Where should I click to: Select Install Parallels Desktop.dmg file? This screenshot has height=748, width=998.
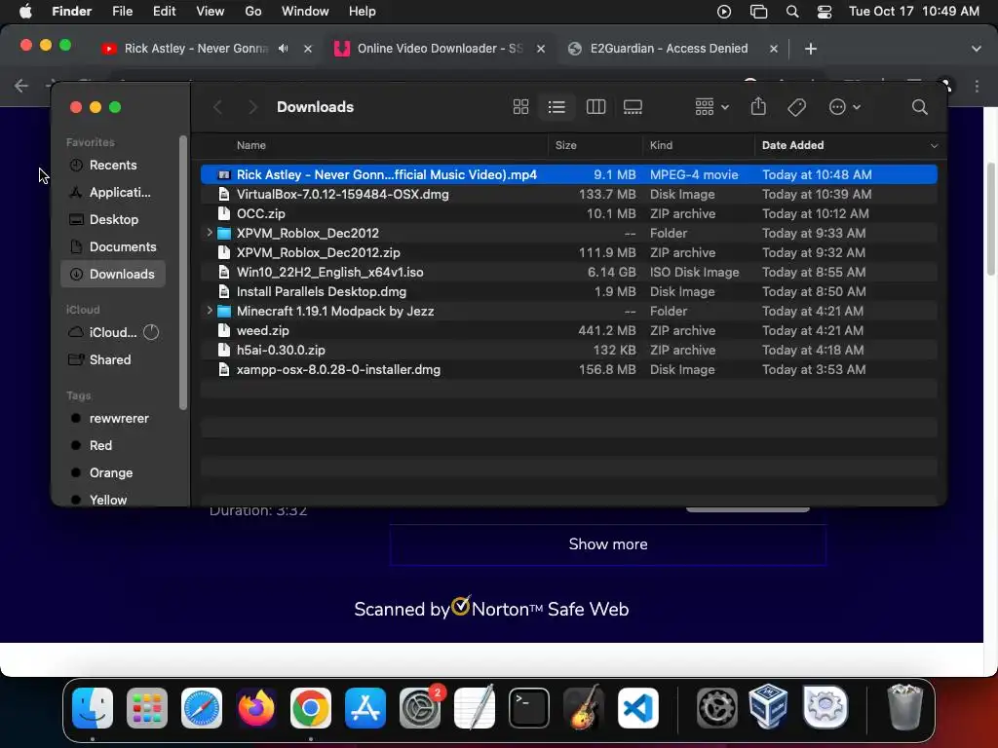coord(568,291)
